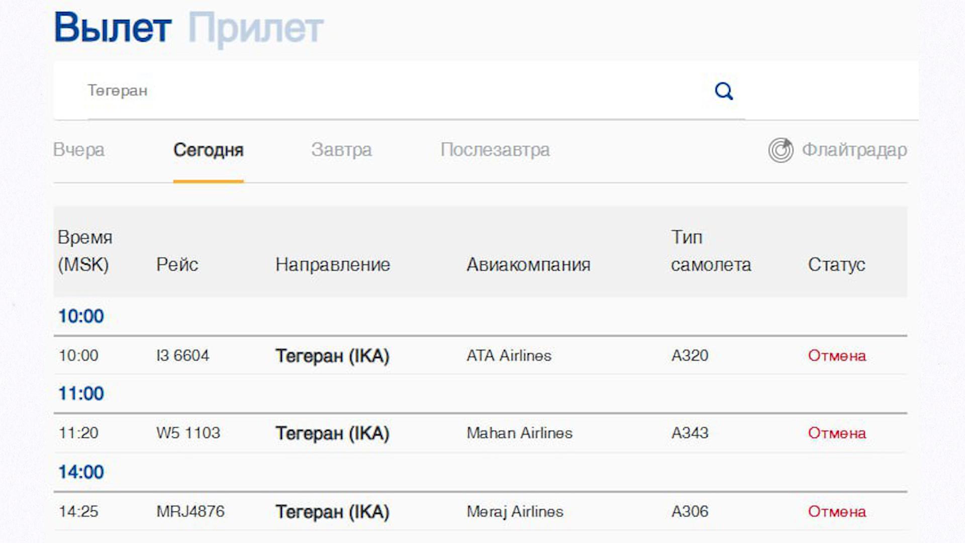965x543 pixels.
Task: Switch to the Вылет departures tab
Action: 113,28
